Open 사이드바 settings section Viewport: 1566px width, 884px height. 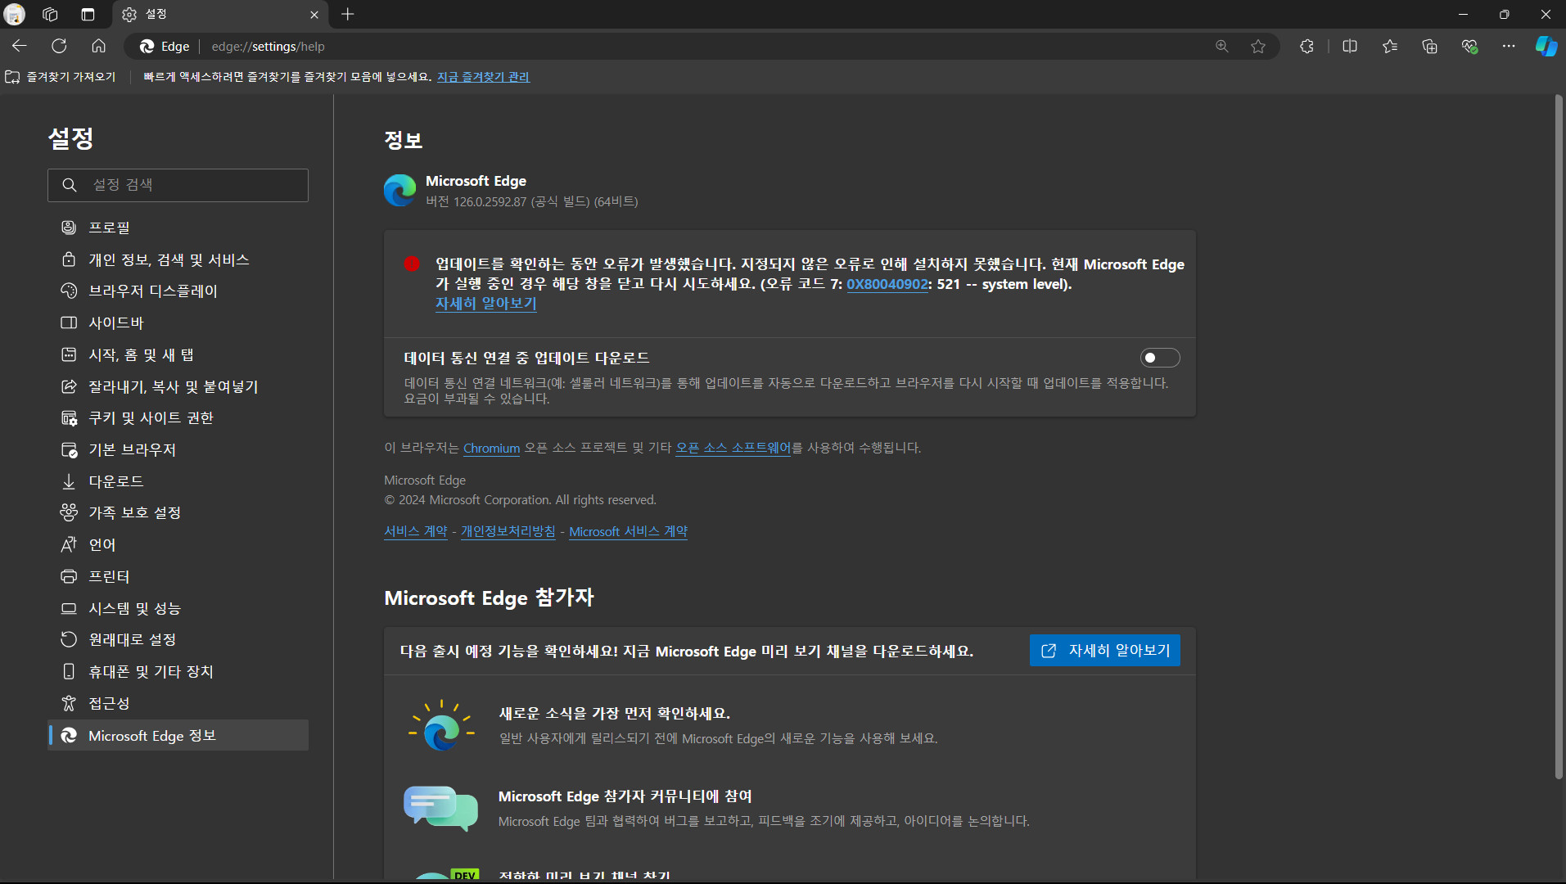click(x=178, y=322)
